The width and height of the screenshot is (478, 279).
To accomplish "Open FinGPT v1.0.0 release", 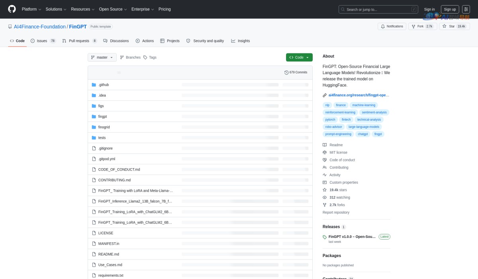I will click(x=352, y=237).
